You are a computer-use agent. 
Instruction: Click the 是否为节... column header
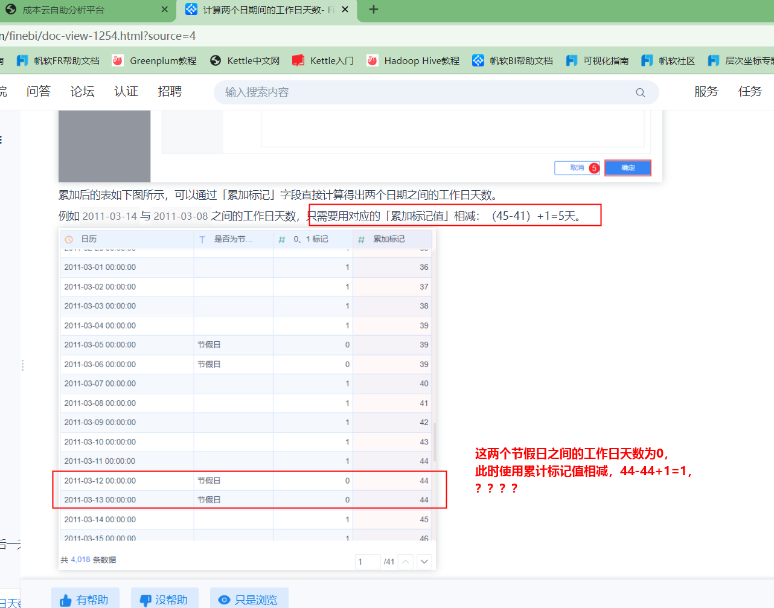(x=234, y=239)
